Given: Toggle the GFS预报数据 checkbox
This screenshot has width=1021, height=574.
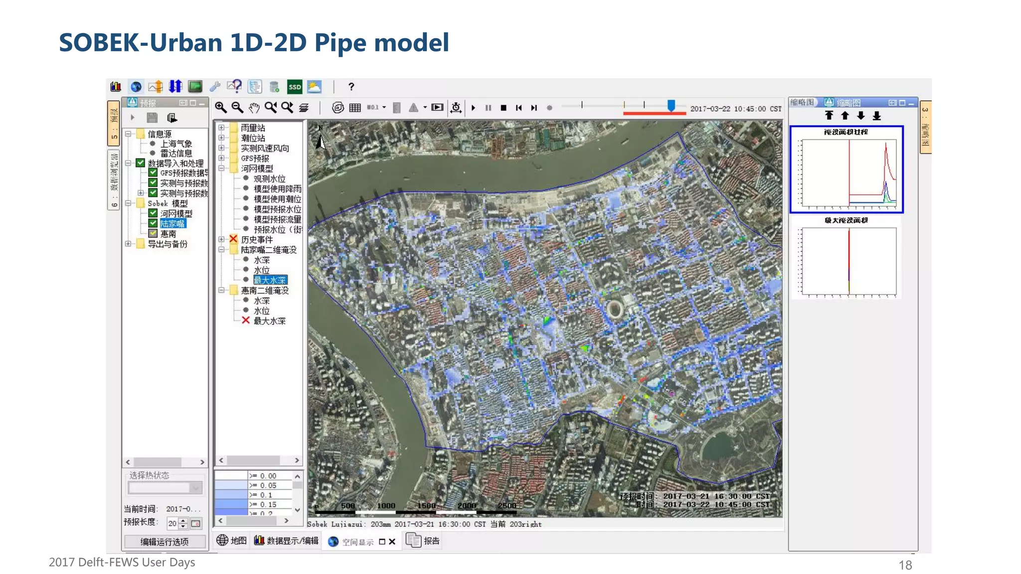Looking at the screenshot, I should point(153,173).
